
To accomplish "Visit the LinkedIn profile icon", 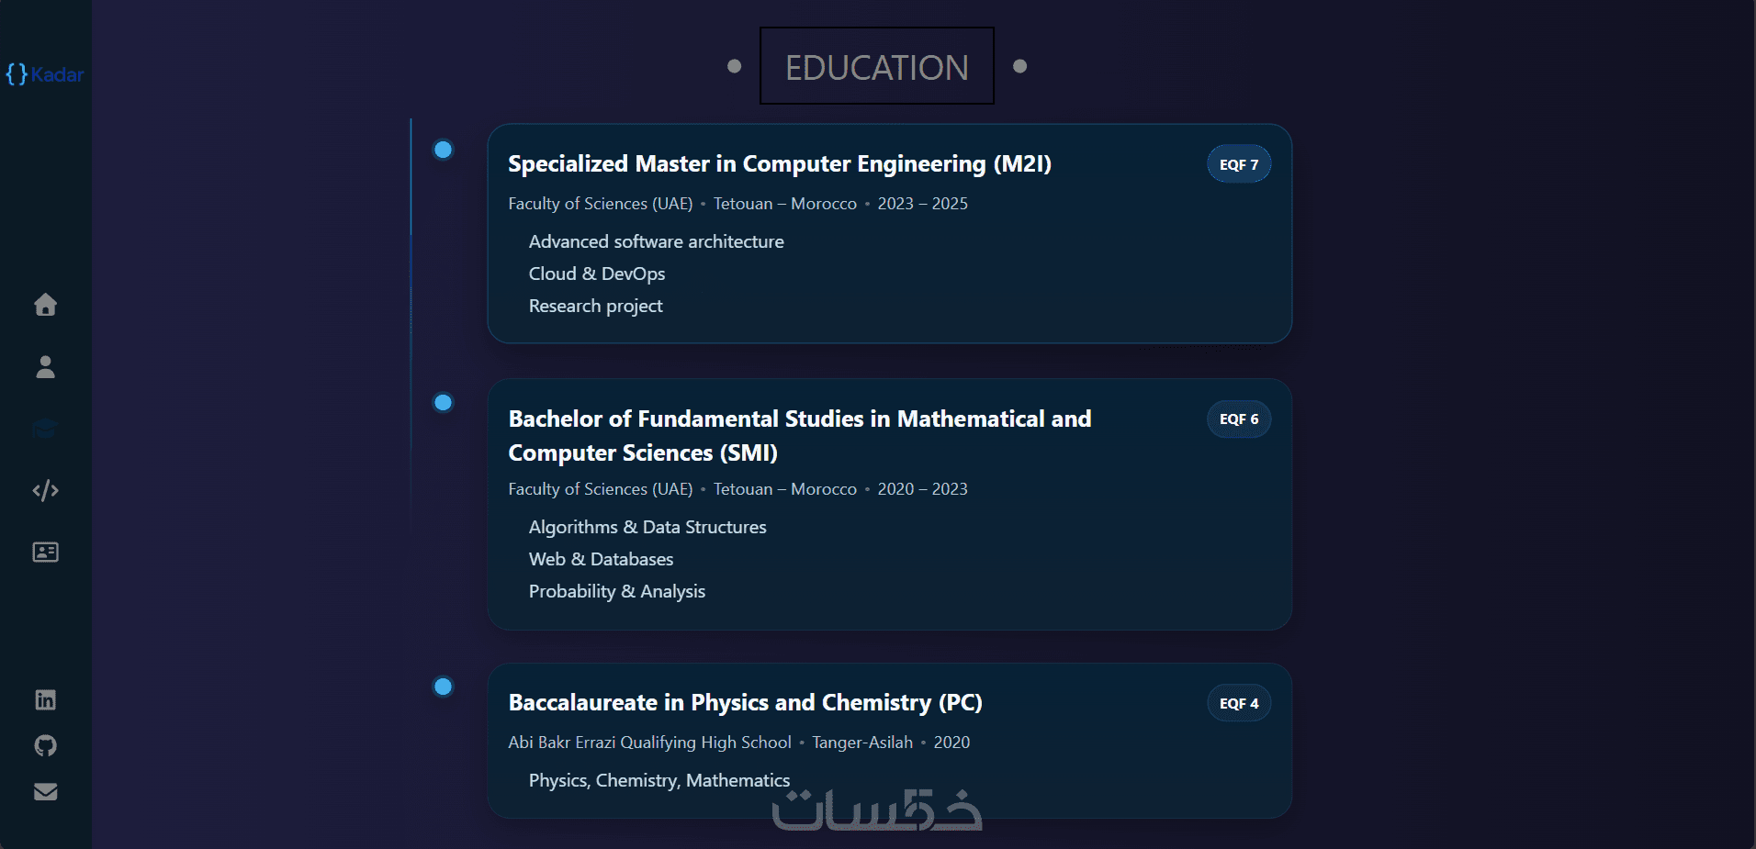I will [45, 699].
